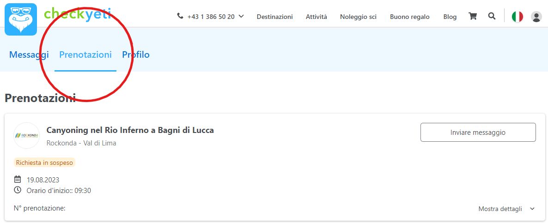This screenshot has height=223, width=548.
Task: Click the search magnifier icon
Action: click(x=492, y=16)
